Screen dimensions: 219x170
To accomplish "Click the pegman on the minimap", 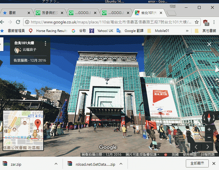I will coord(35,134).
